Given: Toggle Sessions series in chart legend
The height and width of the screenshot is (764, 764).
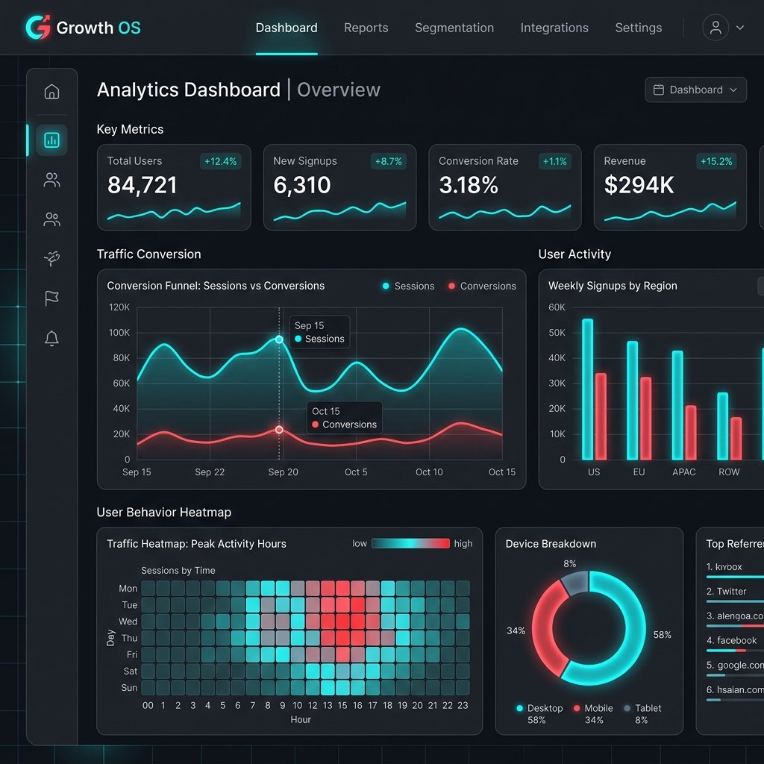Looking at the screenshot, I should (408, 286).
